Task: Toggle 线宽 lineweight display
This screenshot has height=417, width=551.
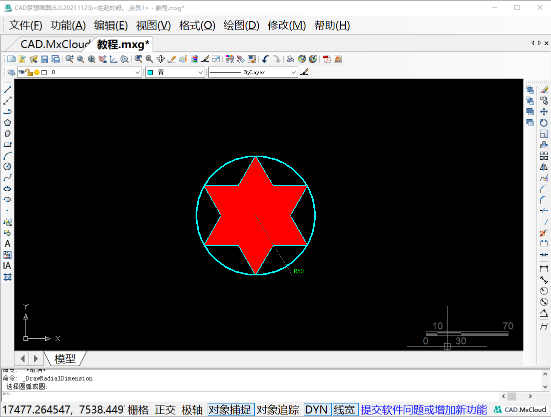Action: pos(345,409)
